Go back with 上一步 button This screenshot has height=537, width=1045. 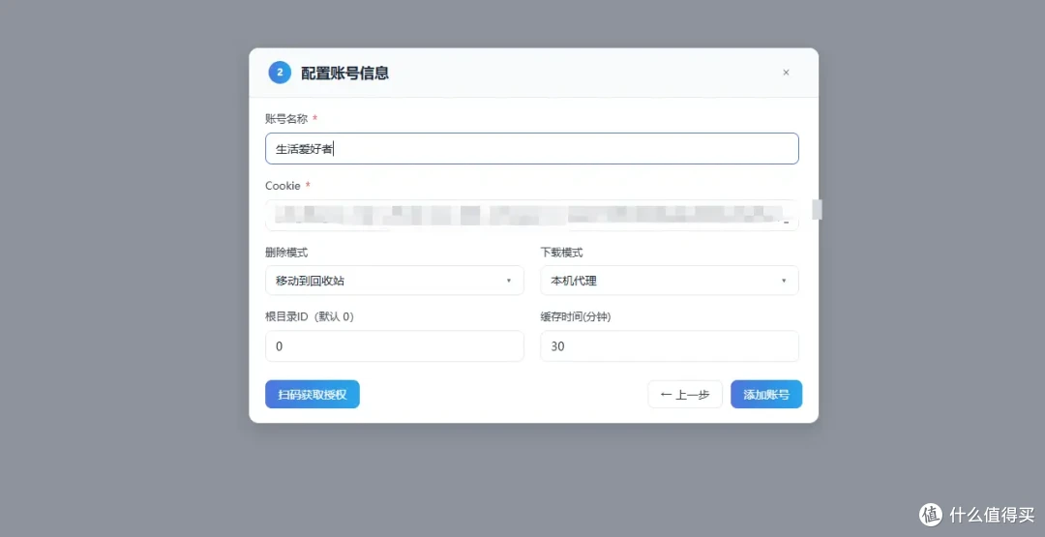[x=685, y=395]
